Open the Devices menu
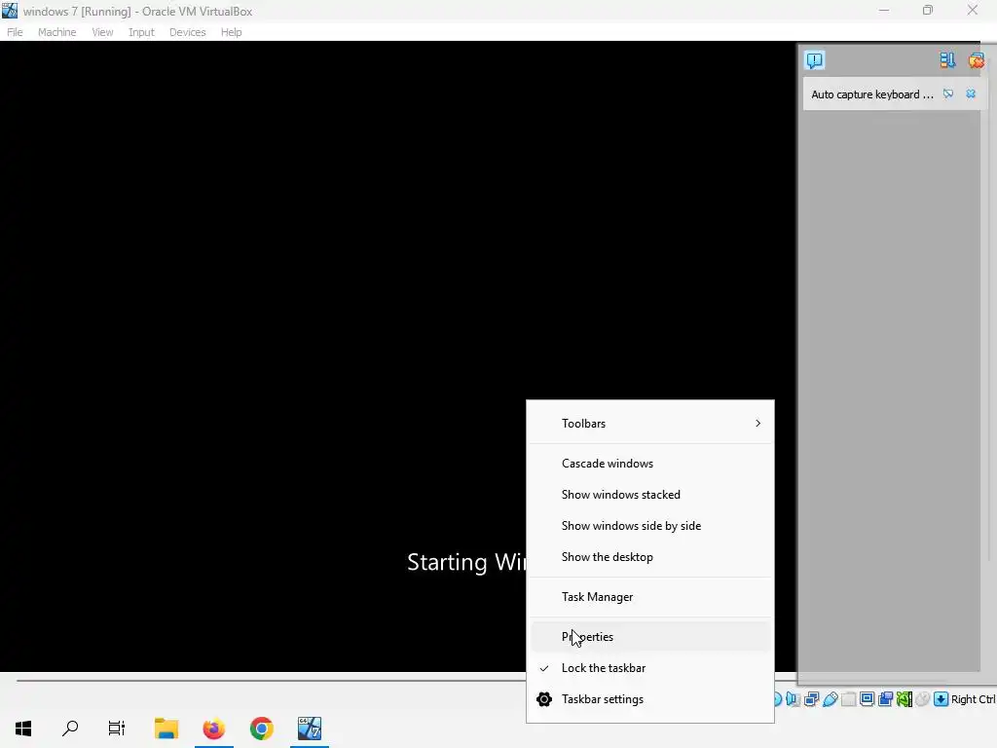Viewport: 997px width, 748px height. pos(188,32)
